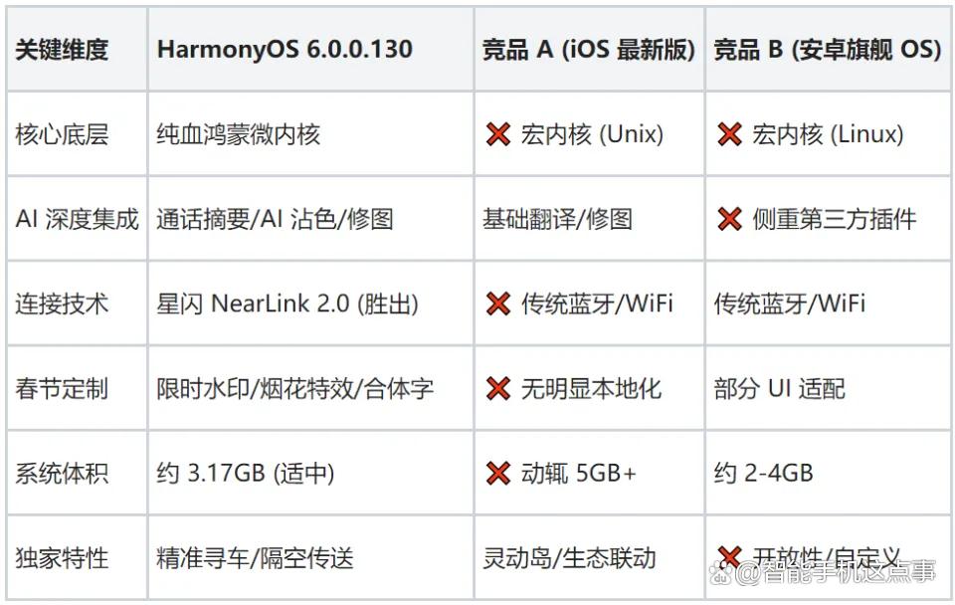The width and height of the screenshot is (955, 605).
Task: Select the 星闪 NearLink 2.0 (胜出) cell
Action: coord(287,303)
